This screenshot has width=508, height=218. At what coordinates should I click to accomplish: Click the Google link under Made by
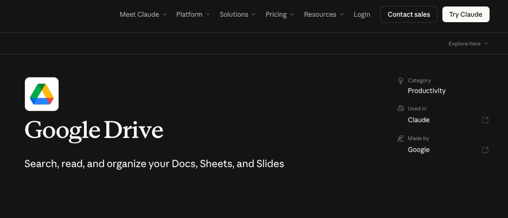coord(419,150)
